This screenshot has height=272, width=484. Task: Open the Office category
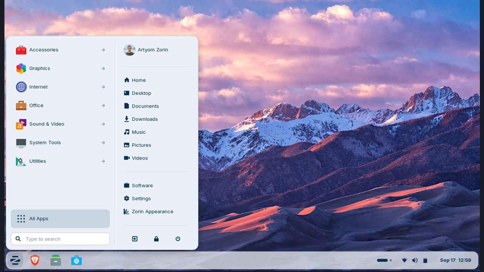tap(36, 106)
